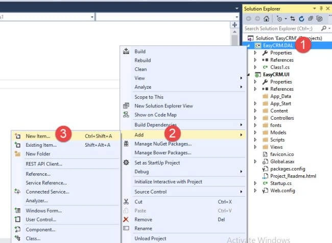Pin the Solution Explorer panel

(x=321, y=9)
